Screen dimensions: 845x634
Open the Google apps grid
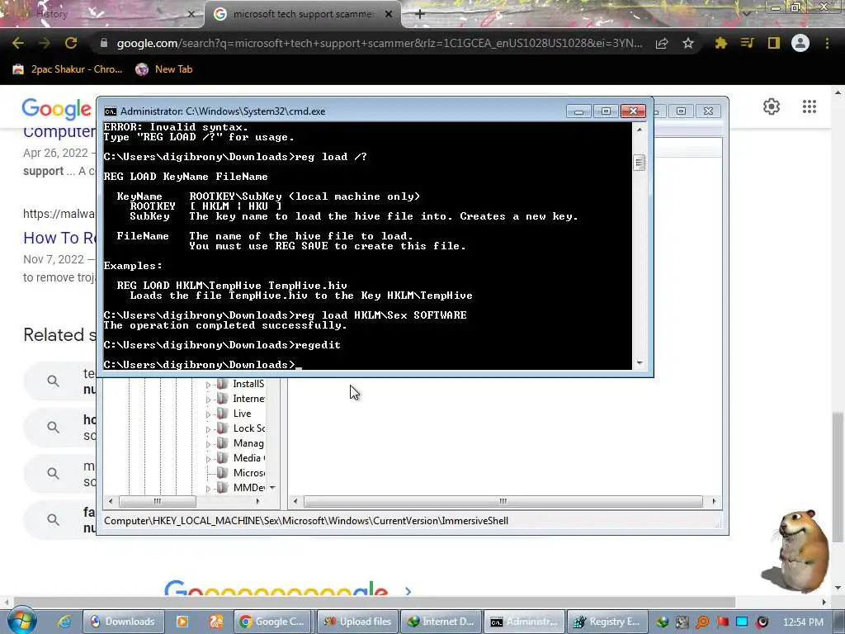(809, 106)
